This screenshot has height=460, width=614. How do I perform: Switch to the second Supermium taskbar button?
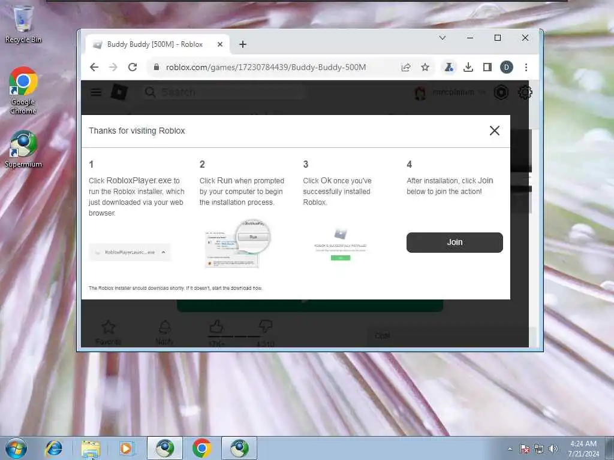point(239,448)
